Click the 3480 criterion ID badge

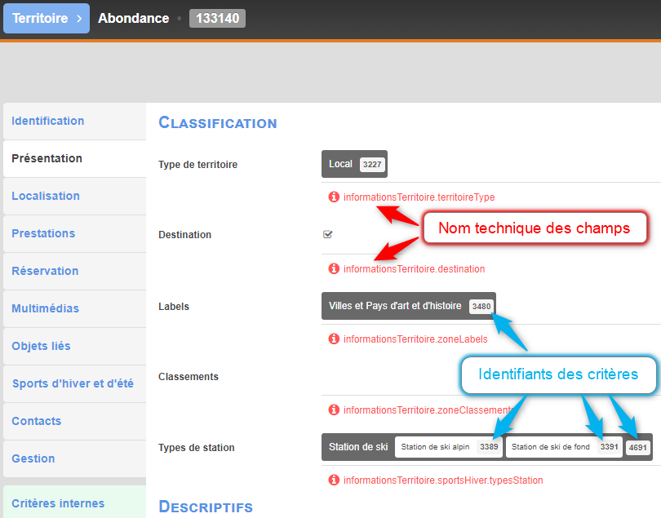point(481,307)
